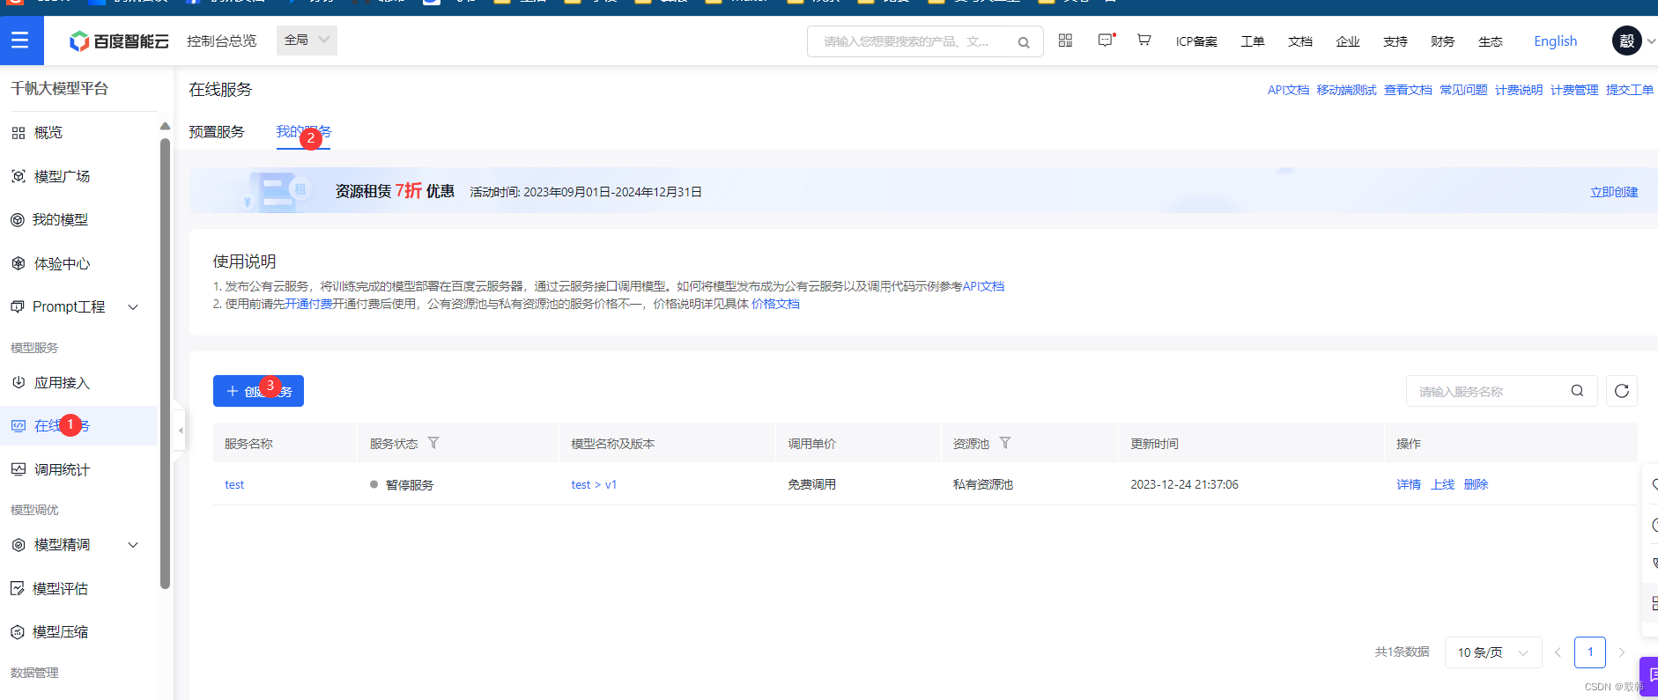Filter by 资源池 using the funnel icon
The height and width of the screenshot is (700, 1658).
[x=1005, y=443]
